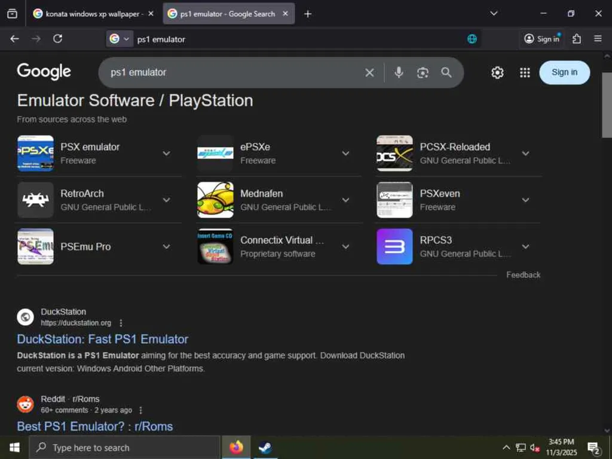Start voice search with microphone icon
The image size is (612, 459).
pyautogui.click(x=399, y=72)
